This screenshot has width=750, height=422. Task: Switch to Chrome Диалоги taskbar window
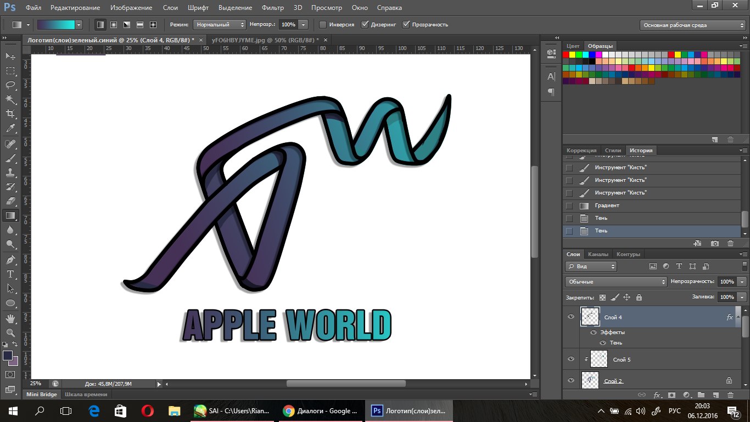click(x=321, y=410)
